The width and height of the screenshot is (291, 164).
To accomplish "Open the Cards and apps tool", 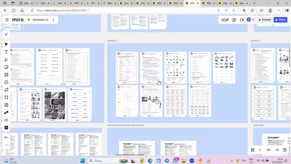I will pos(6,113).
